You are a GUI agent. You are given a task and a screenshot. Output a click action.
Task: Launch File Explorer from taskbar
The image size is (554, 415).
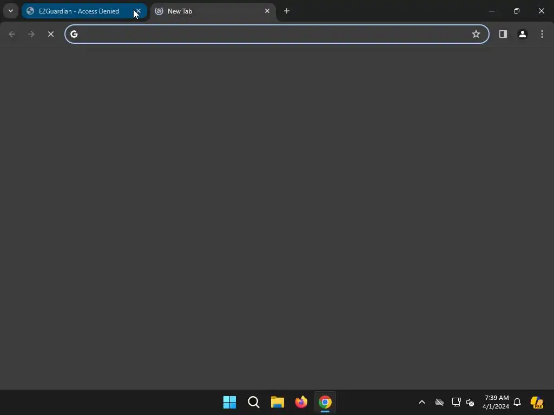point(278,402)
